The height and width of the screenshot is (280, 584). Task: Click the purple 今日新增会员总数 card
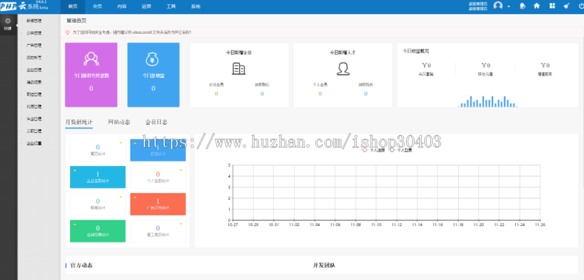(91, 75)
